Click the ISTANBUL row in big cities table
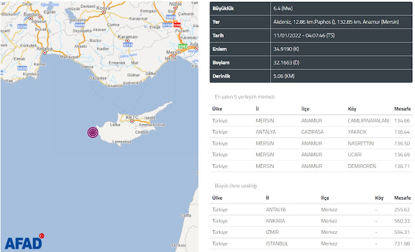Viewport: 415px width, 252px height. [311, 244]
